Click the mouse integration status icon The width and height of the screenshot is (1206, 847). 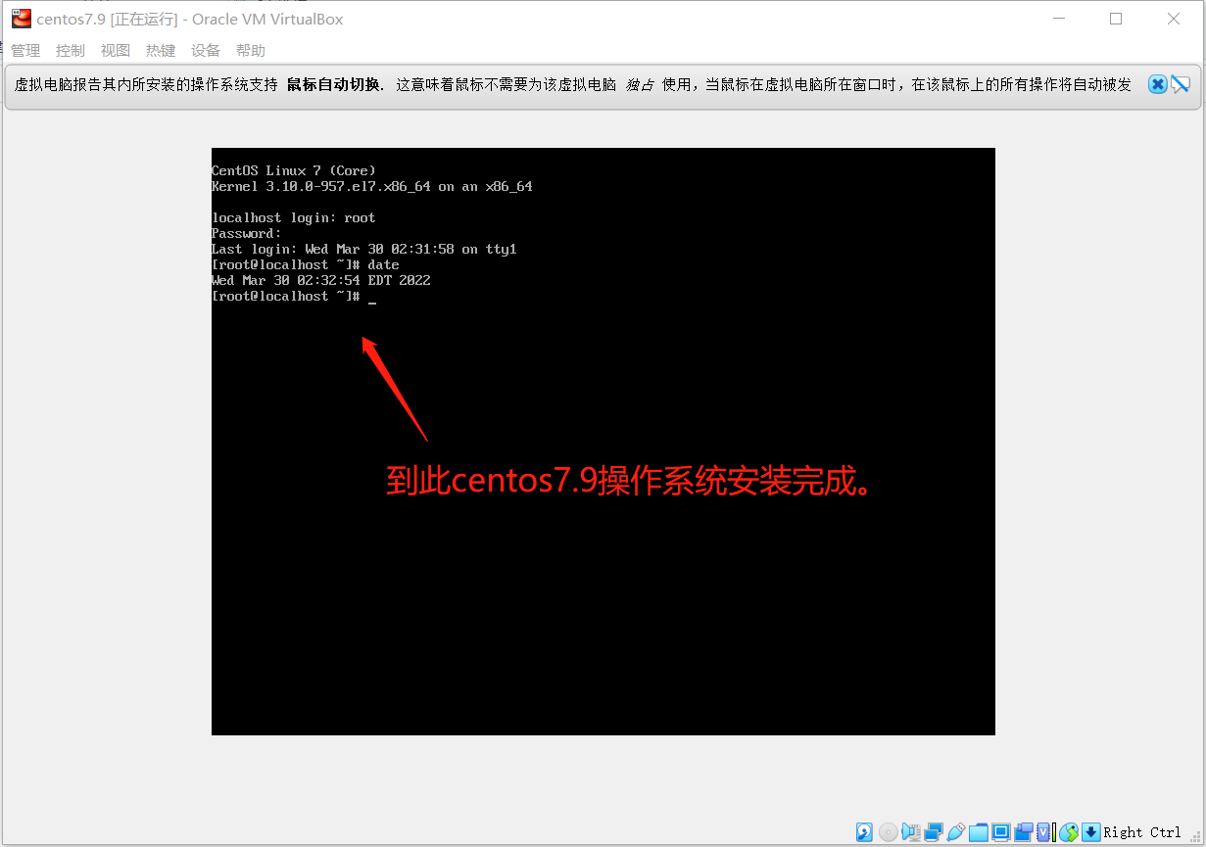click(x=1069, y=832)
